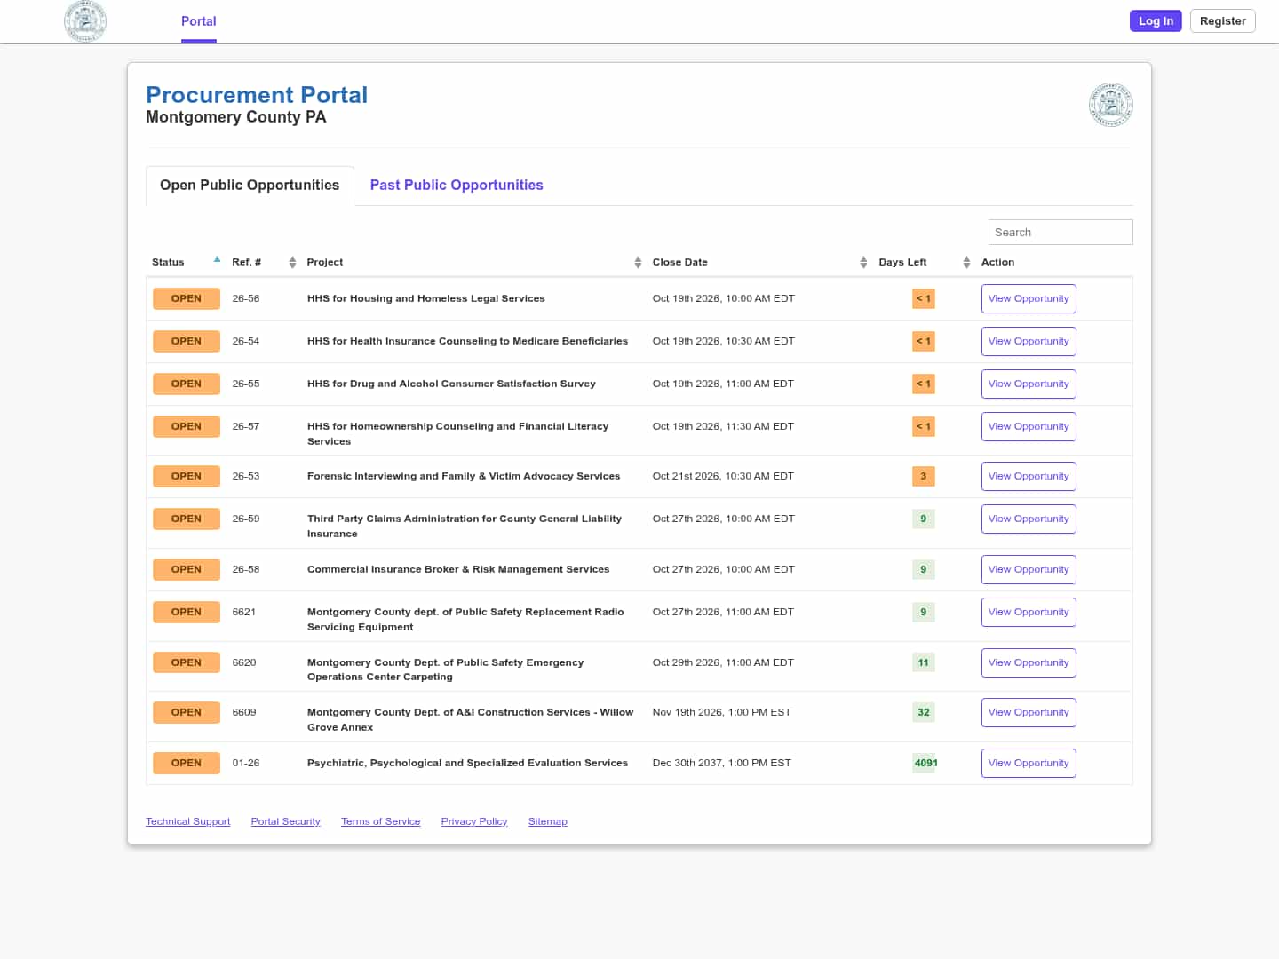1279x959 pixels.
Task: Click the Montgomery County seal beside Procurement Portal heading
Action: 1110,105
